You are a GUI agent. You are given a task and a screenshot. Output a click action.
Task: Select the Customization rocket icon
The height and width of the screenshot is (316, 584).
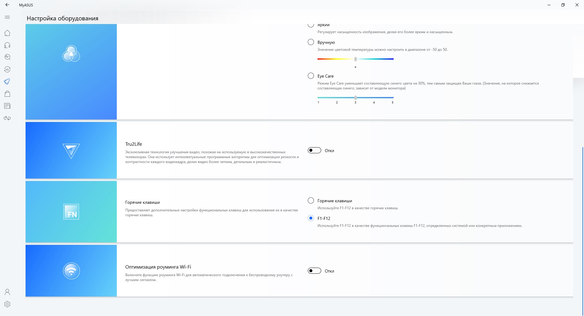[7, 82]
